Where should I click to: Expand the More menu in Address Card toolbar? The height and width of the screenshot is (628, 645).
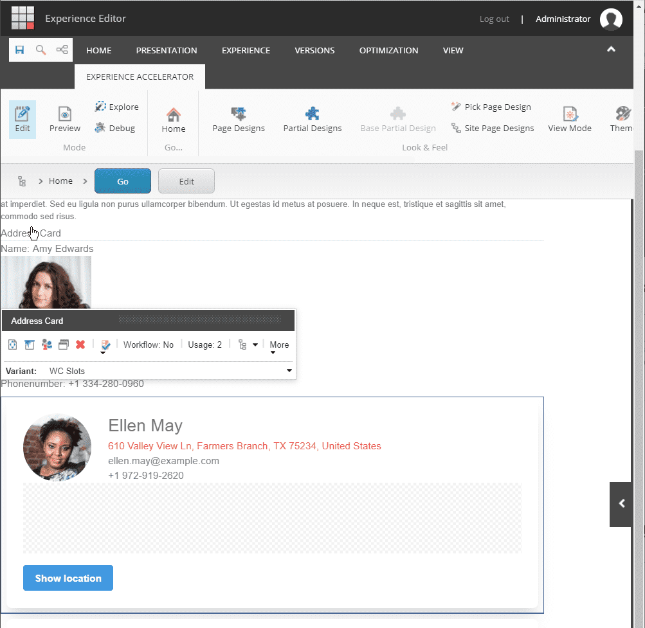pyautogui.click(x=279, y=346)
